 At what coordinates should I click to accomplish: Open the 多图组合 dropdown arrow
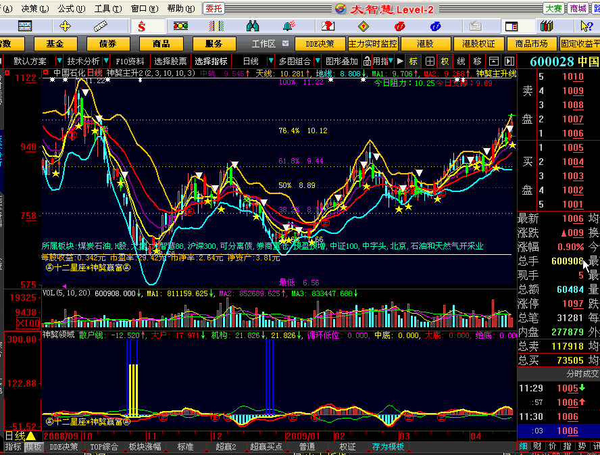(x=317, y=61)
